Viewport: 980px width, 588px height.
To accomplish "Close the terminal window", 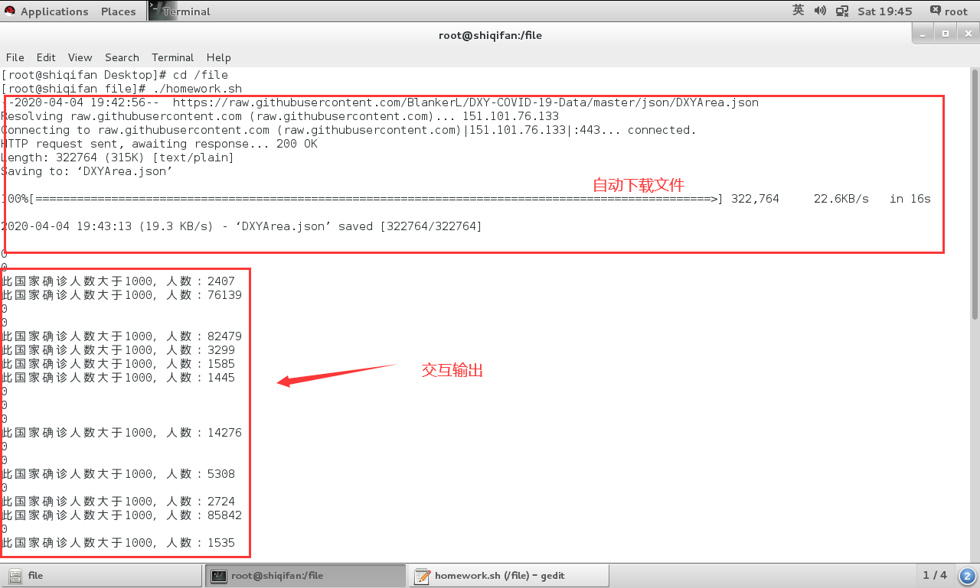I will click(x=967, y=34).
